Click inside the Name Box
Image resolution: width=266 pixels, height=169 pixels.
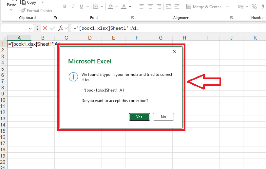tap(14, 28)
